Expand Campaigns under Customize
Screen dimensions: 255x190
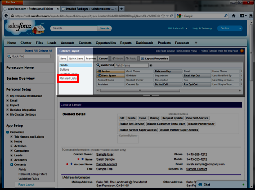11,151
